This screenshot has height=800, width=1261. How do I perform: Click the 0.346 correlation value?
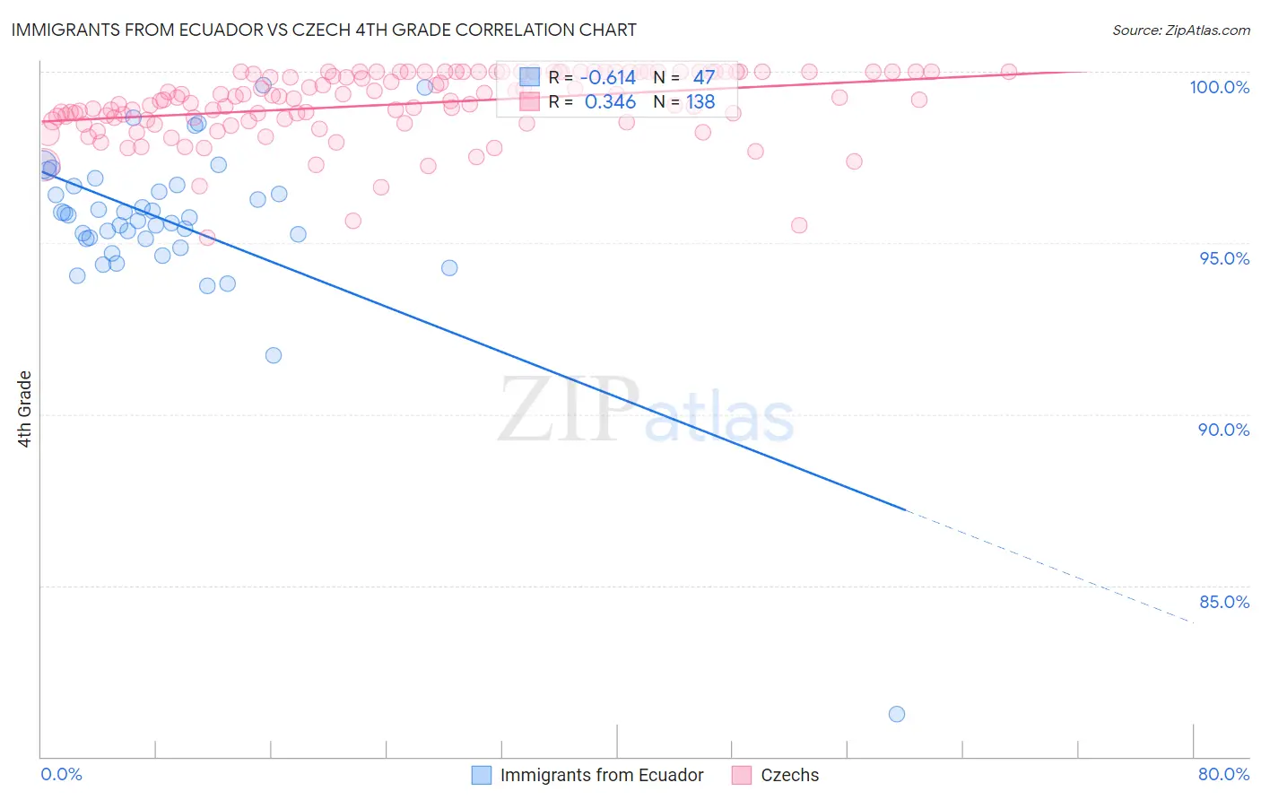(610, 101)
